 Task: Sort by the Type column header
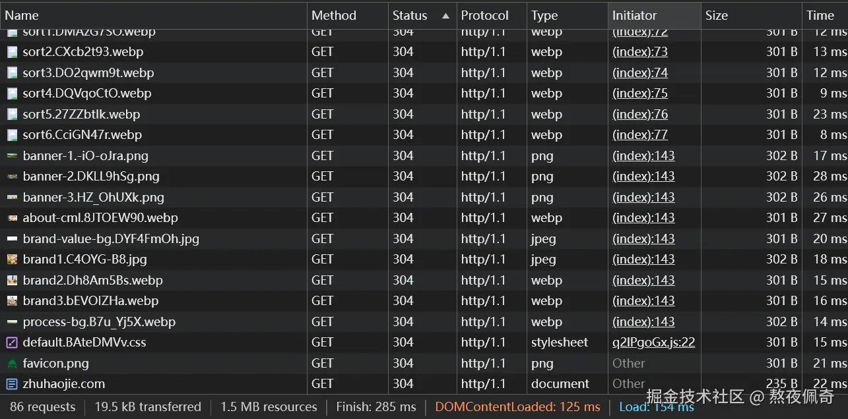[x=544, y=15]
